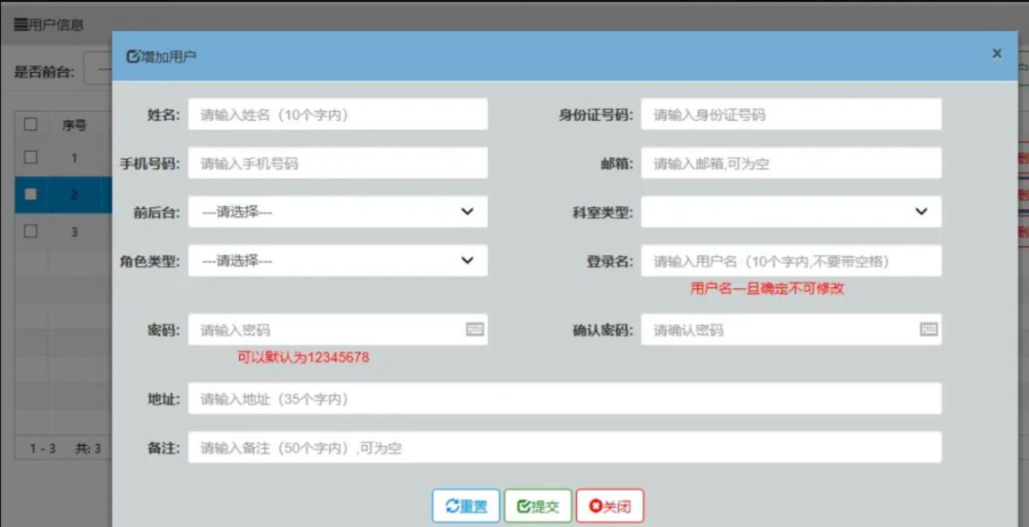
Task: Focus the 登录名 username field
Action: [x=790, y=261]
